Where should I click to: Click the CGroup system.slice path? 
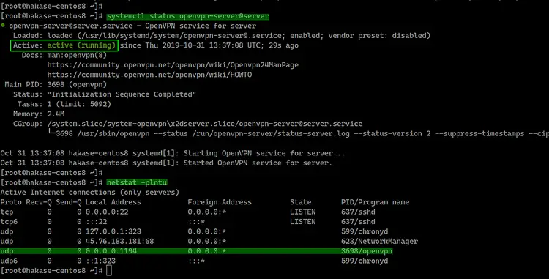[205, 124]
